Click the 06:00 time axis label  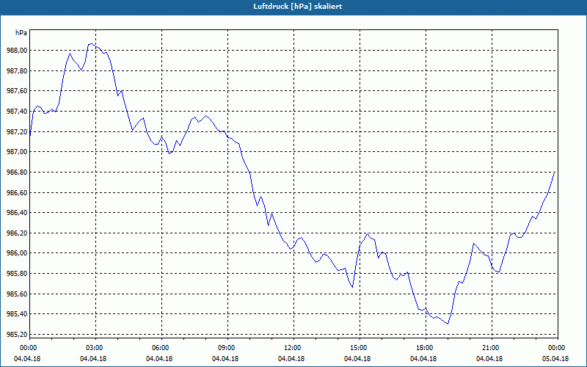click(161, 348)
